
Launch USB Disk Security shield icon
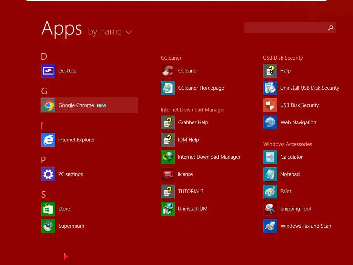coord(270,105)
